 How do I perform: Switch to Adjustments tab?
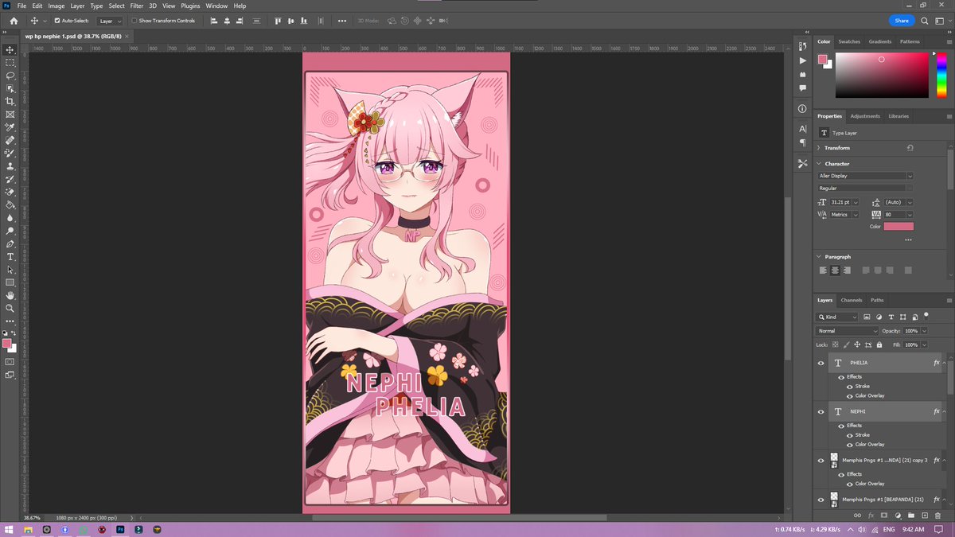[865, 116]
